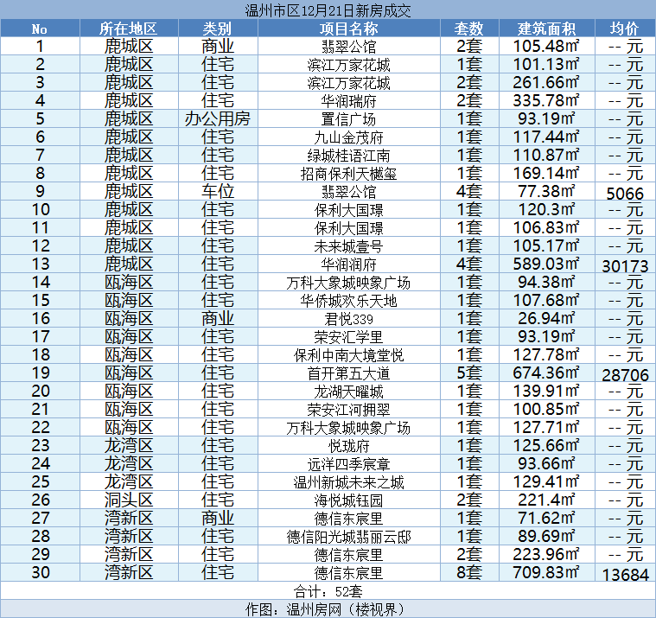Screen dimensions: 656x618
Task: Click district cell 洞头区
Action: tap(129, 500)
